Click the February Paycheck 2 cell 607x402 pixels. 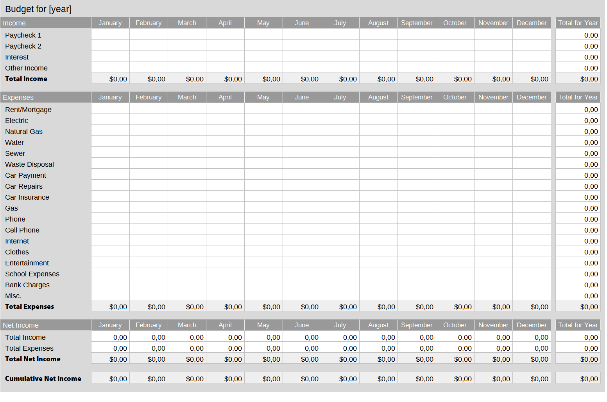tap(149, 46)
